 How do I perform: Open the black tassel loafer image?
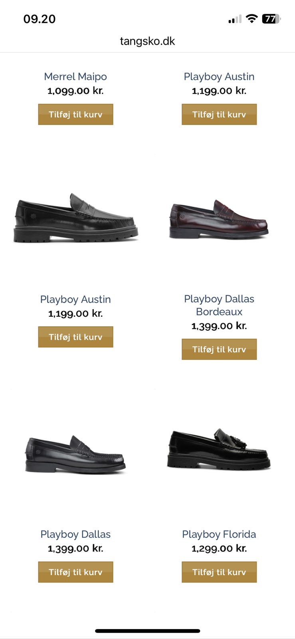[x=219, y=449]
